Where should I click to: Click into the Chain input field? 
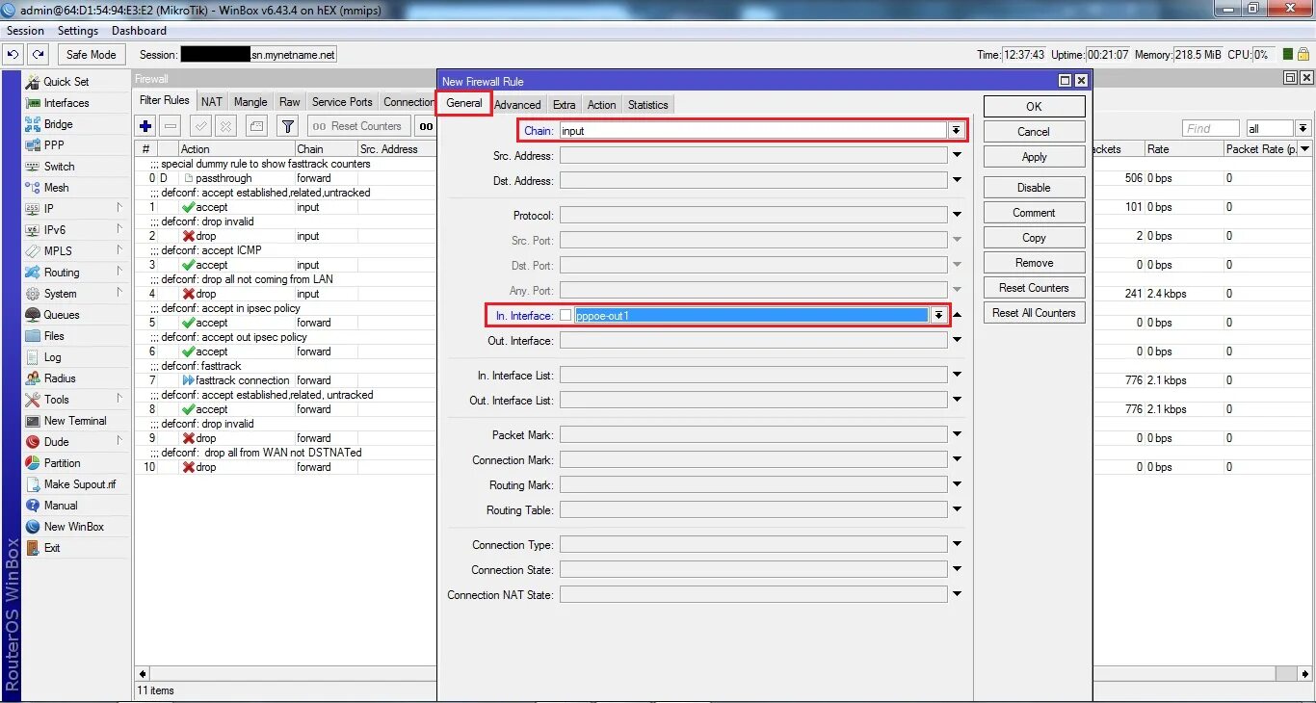click(x=753, y=130)
